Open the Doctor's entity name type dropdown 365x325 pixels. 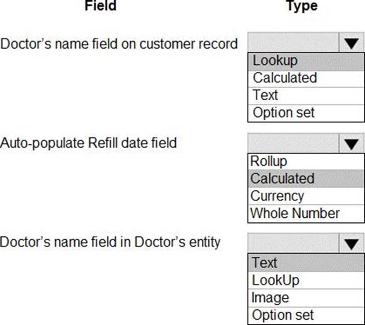click(x=350, y=243)
